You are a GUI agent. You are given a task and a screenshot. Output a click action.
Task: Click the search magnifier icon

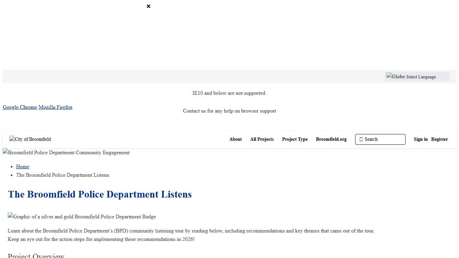click(361, 139)
